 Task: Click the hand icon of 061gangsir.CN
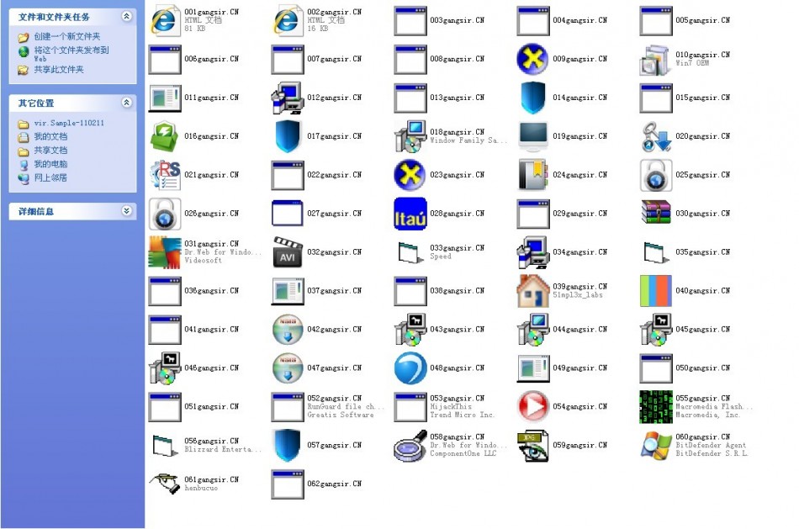pos(165,483)
